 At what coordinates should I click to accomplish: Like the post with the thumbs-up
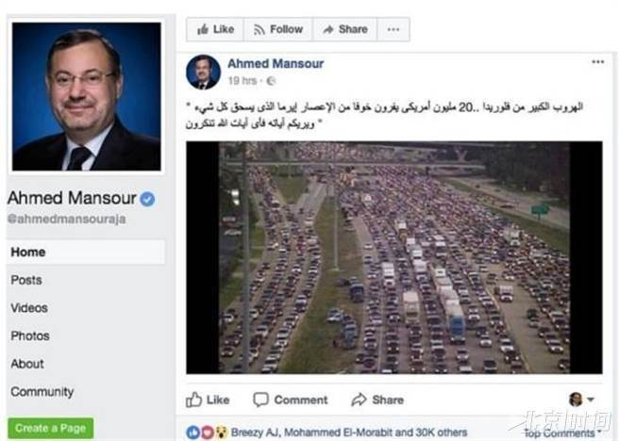coord(208,400)
